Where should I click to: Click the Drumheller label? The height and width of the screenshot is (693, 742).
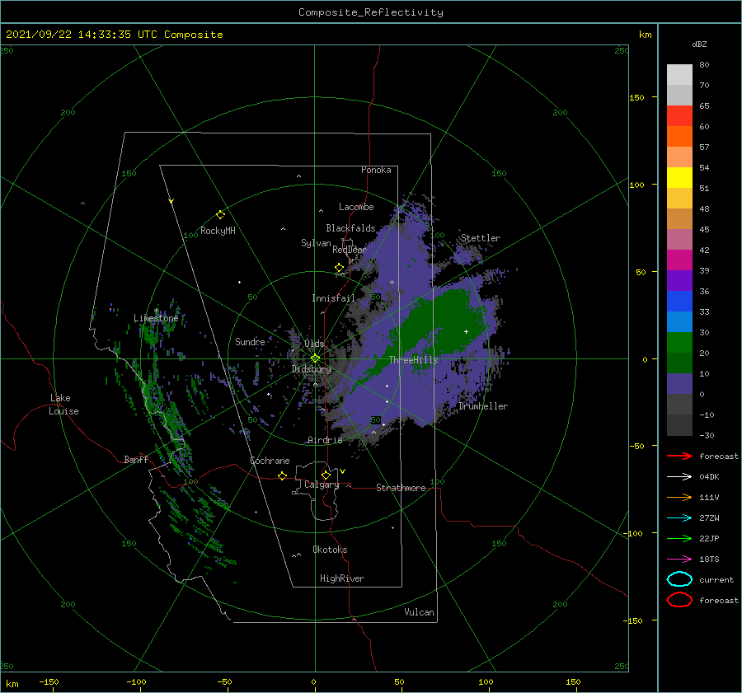coord(483,406)
